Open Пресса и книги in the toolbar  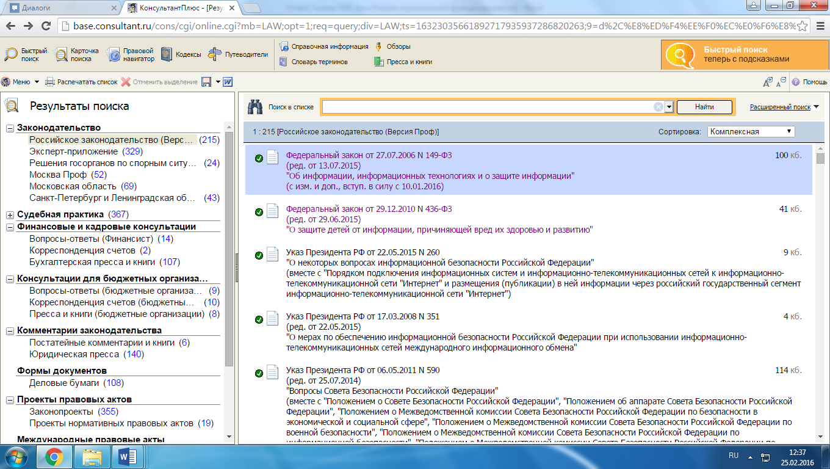coord(404,62)
